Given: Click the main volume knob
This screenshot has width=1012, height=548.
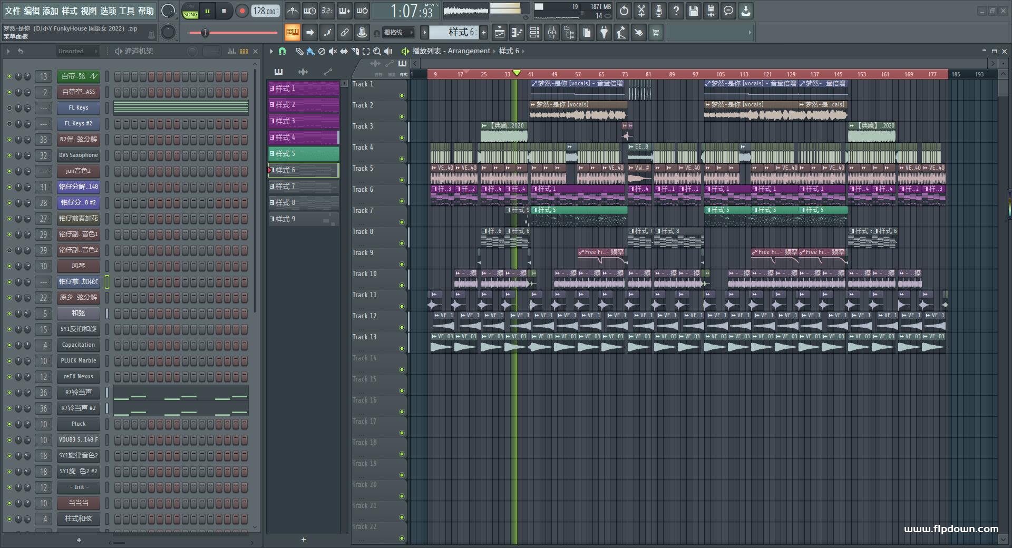Looking at the screenshot, I should coord(168,11).
